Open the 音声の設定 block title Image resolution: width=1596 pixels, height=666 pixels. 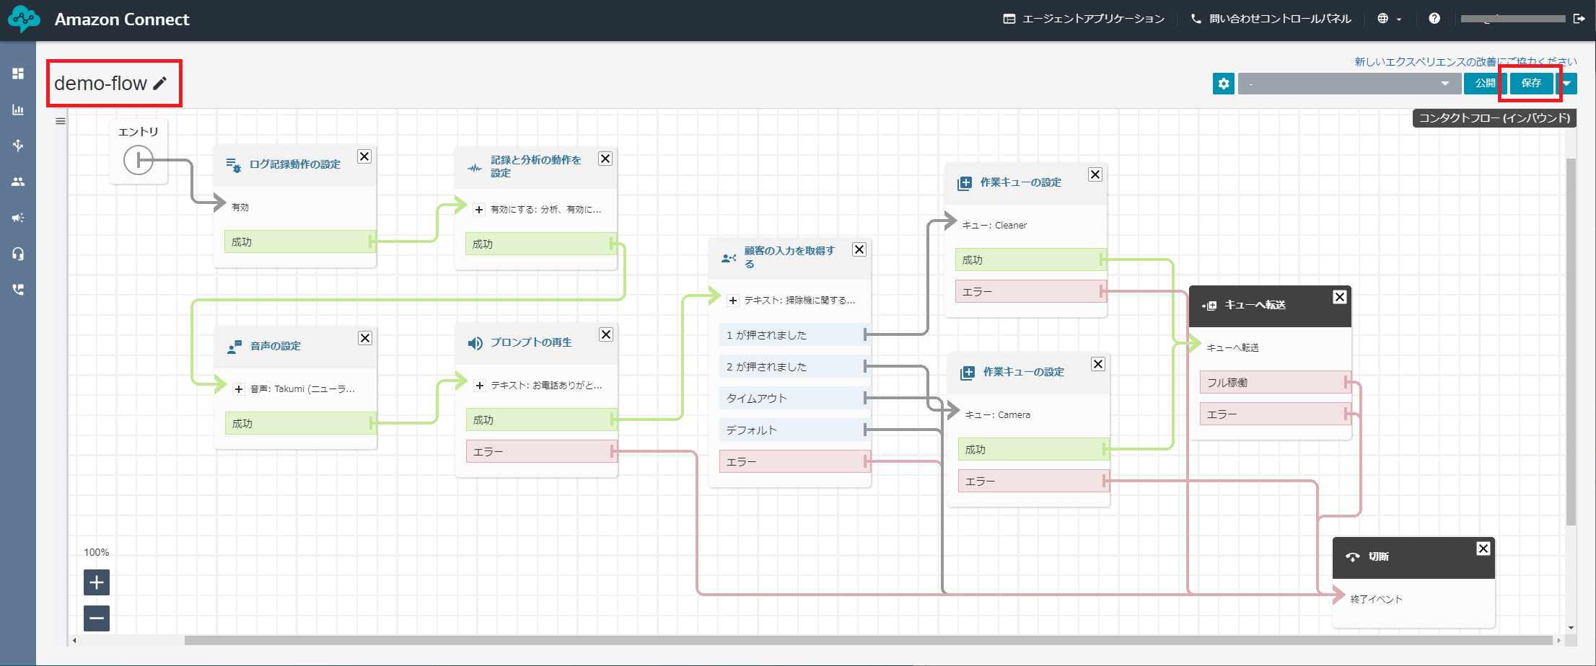tap(275, 346)
